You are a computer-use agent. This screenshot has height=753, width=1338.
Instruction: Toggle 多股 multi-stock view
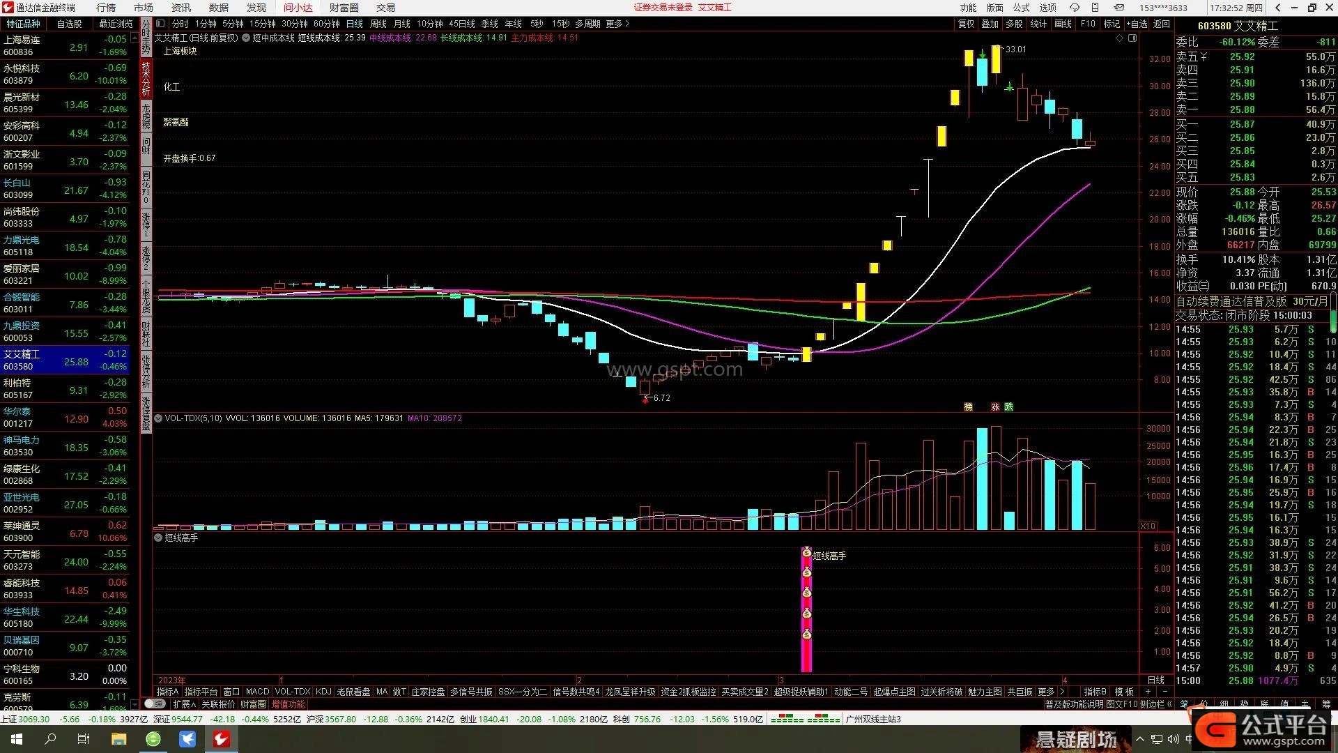pos(1014,24)
